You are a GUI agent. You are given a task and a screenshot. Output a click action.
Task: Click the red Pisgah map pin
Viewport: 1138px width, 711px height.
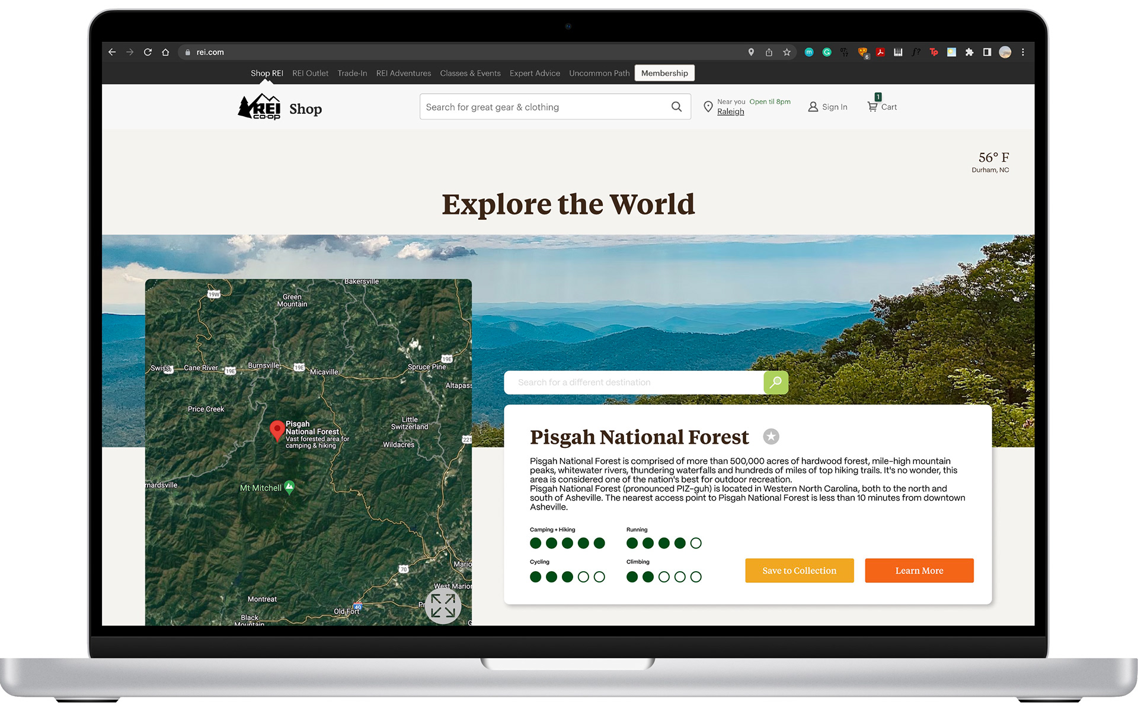point(277,431)
